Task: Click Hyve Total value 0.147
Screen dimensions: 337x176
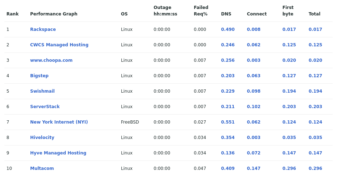Action: (x=315, y=153)
